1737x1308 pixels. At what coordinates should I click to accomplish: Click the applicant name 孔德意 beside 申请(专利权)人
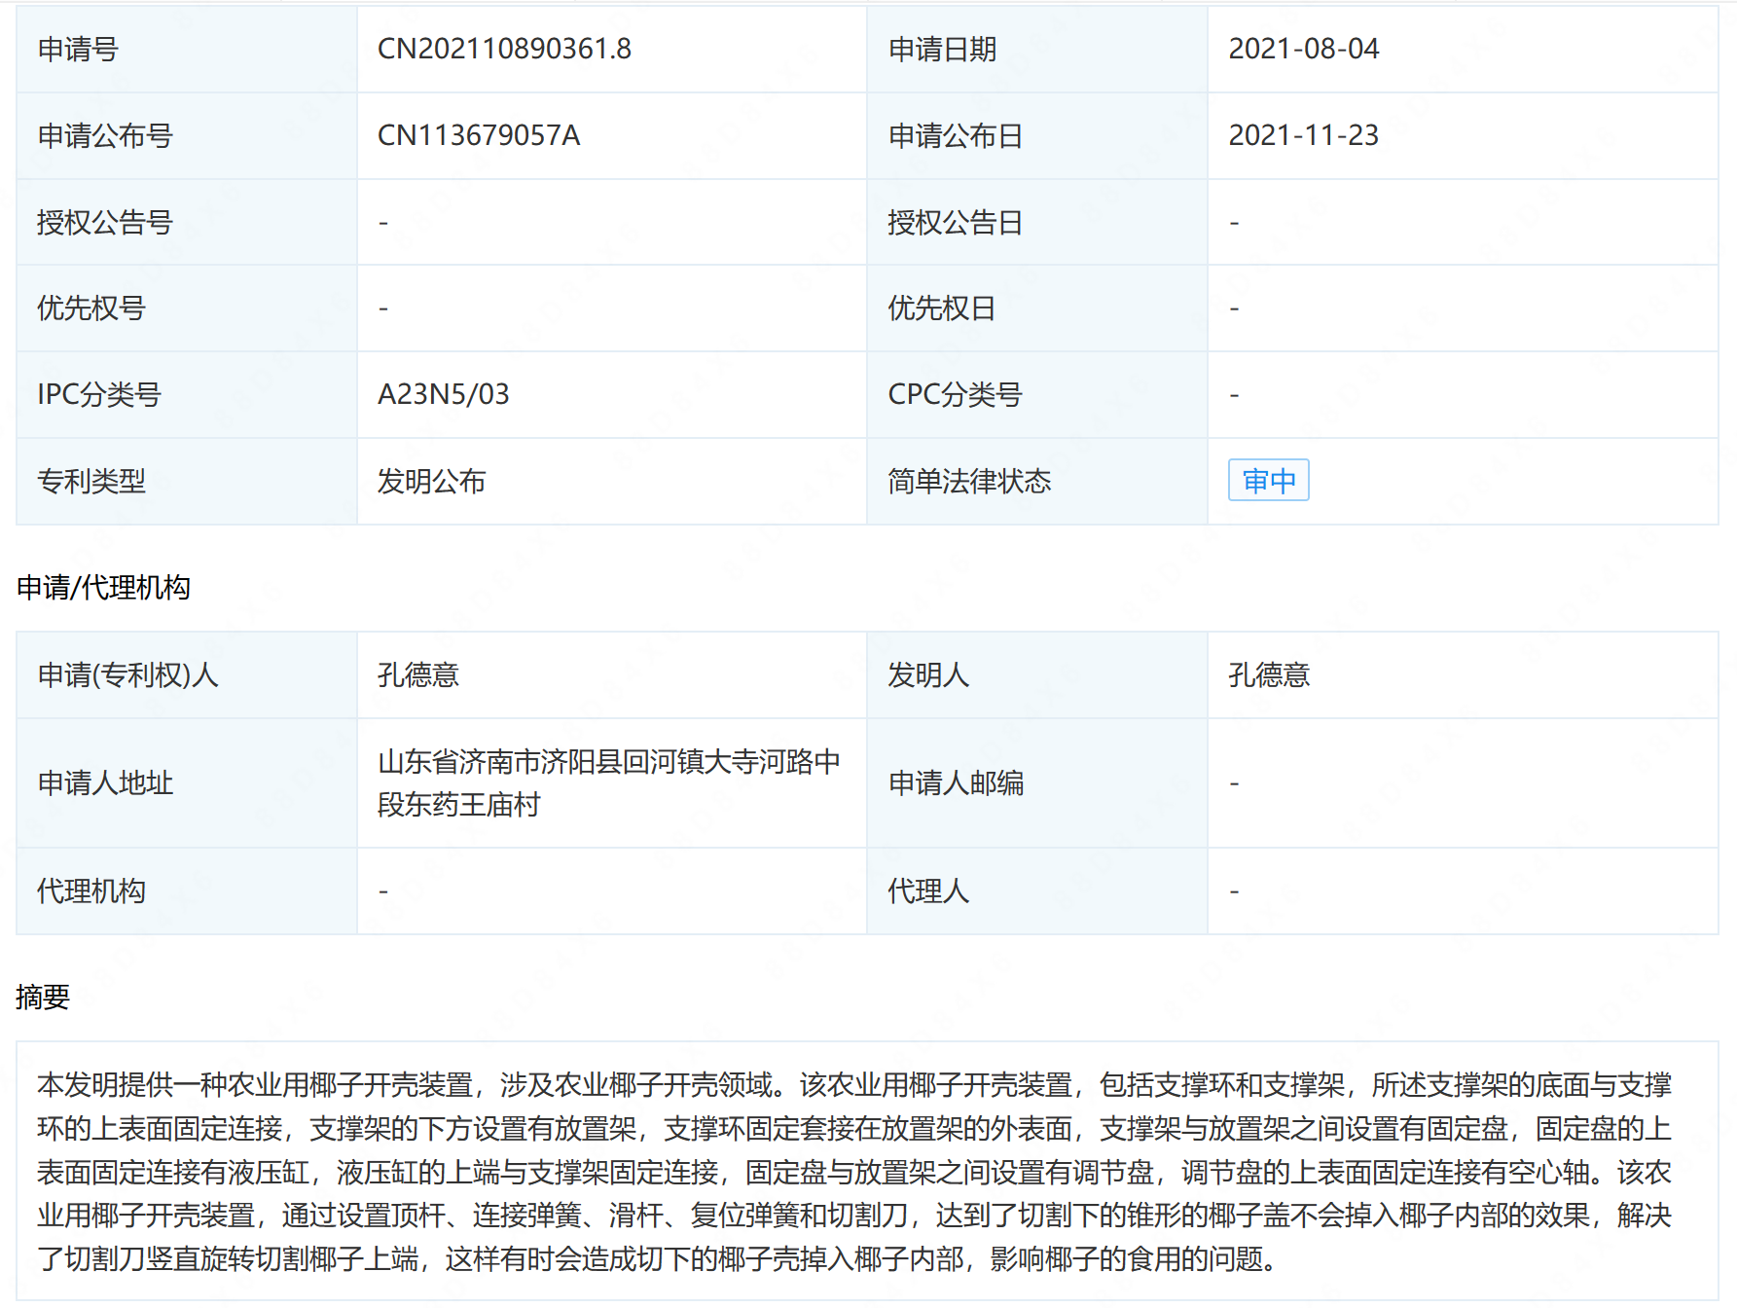tap(417, 674)
